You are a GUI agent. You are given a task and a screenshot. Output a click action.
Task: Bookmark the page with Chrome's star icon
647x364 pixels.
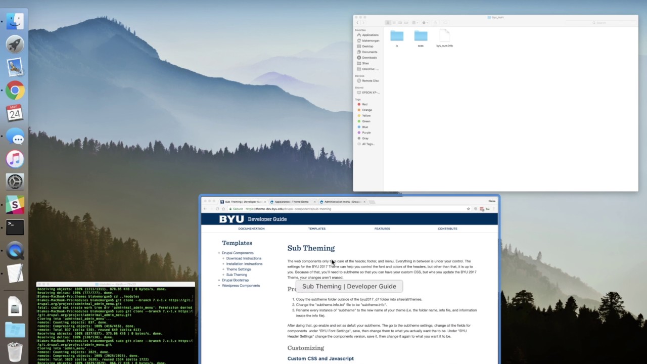468,209
